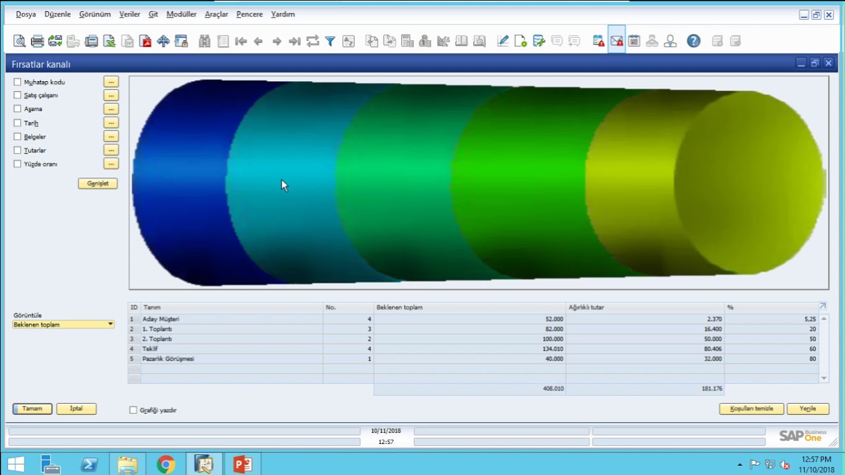The width and height of the screenshot is (845, 475).
Task: Open target document icon
Action: click(390, 41)
